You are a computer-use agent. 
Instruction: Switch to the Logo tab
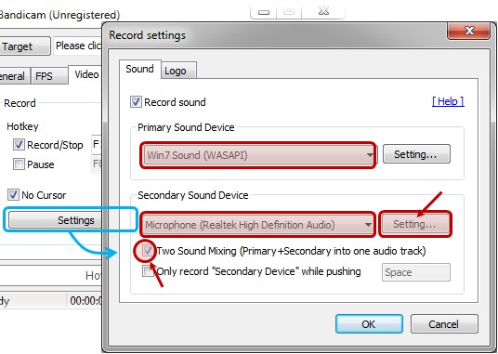(x=178, y=71)
